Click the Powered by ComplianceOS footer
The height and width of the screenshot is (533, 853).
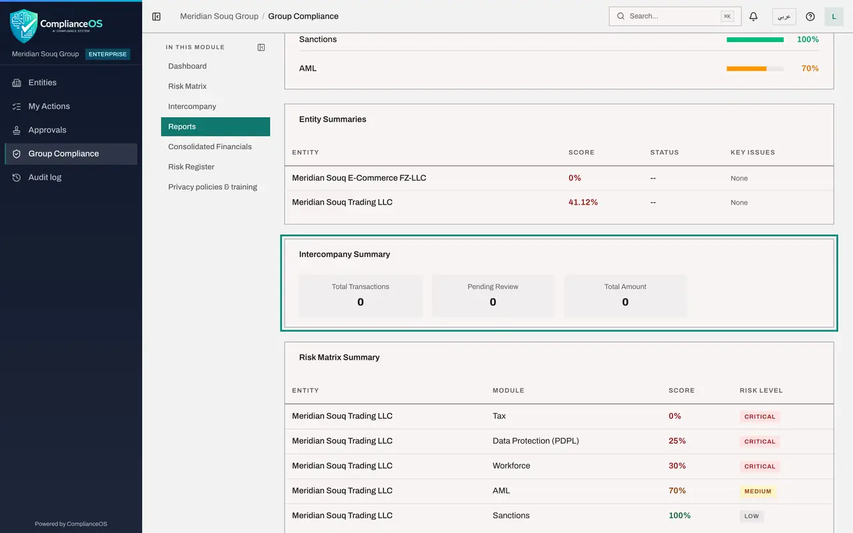(x=71, y=524)
